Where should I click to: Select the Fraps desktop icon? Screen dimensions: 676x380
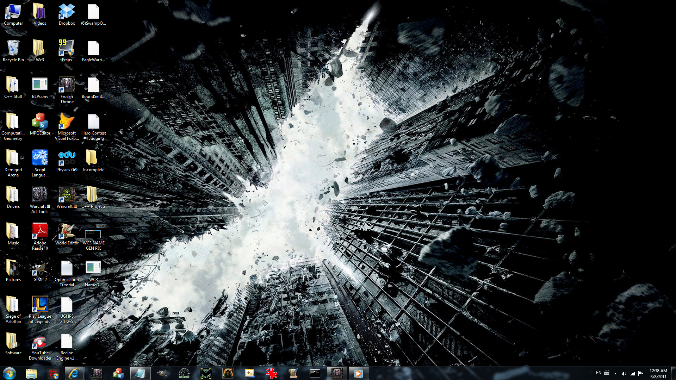67,51
